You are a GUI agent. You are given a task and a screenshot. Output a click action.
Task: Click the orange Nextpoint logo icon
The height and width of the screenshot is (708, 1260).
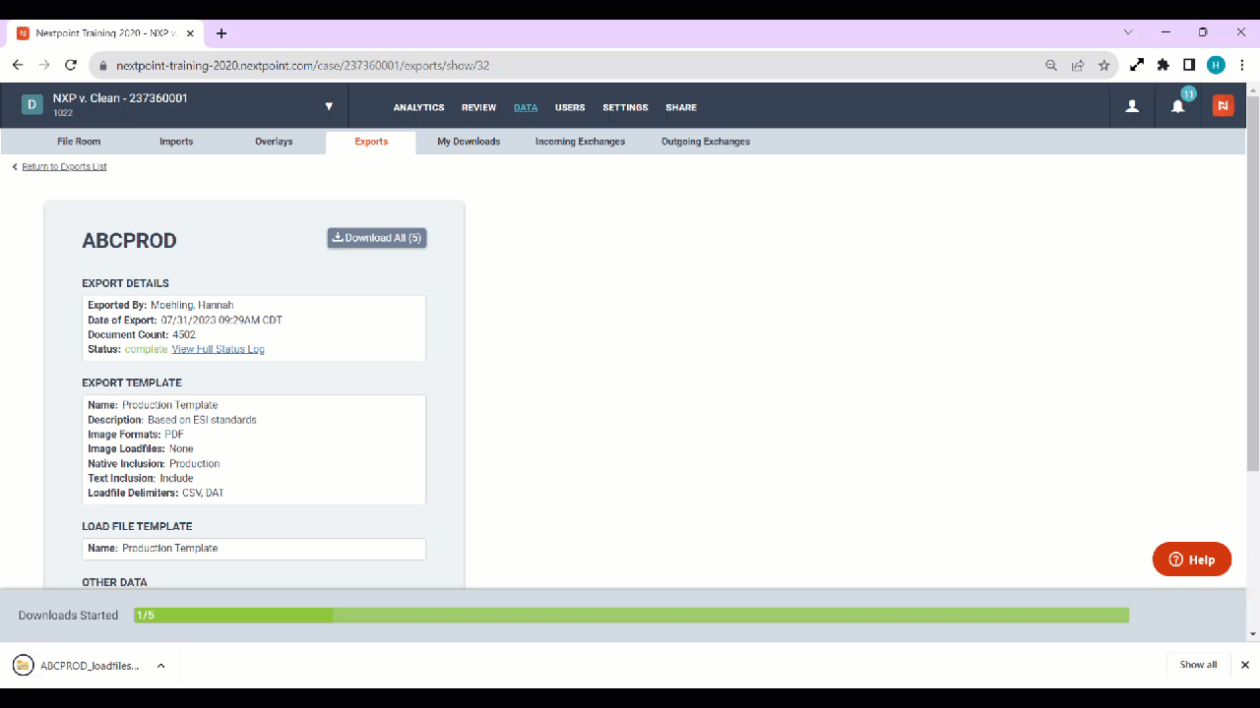[1223, 106]
